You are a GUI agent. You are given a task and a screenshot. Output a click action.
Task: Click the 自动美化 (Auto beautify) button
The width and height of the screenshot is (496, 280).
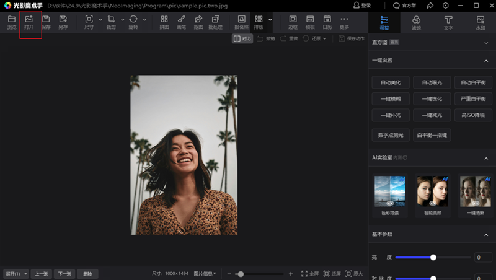391,82
